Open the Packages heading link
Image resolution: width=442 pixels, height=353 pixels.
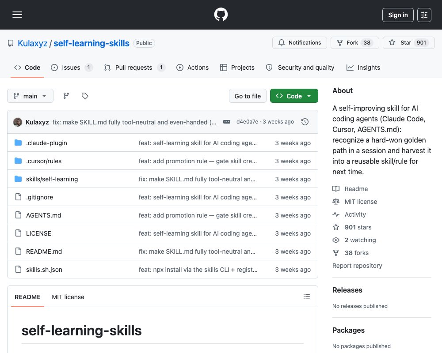coord(348,330)
